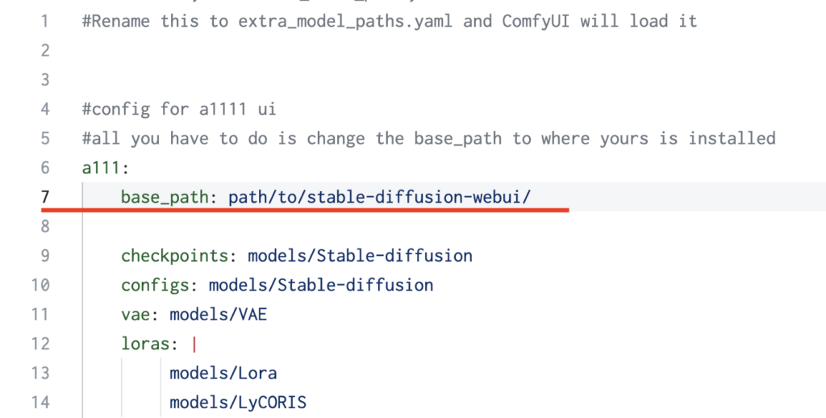Image resolution: width=826 pixels, height=418 pixels.
Task: Click the loras key on line 12
Action: pos(145,344)
